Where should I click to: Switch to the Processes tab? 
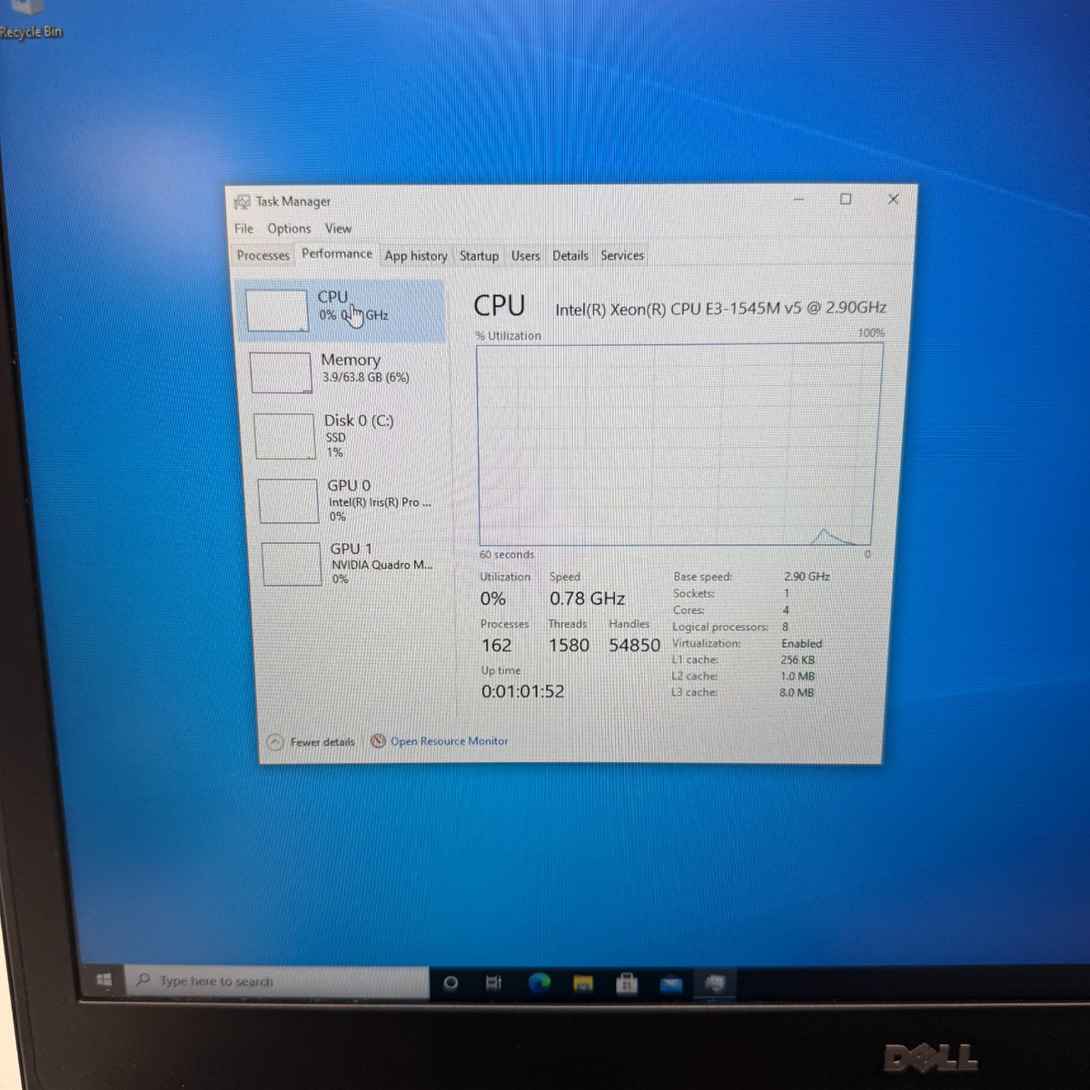263,256
